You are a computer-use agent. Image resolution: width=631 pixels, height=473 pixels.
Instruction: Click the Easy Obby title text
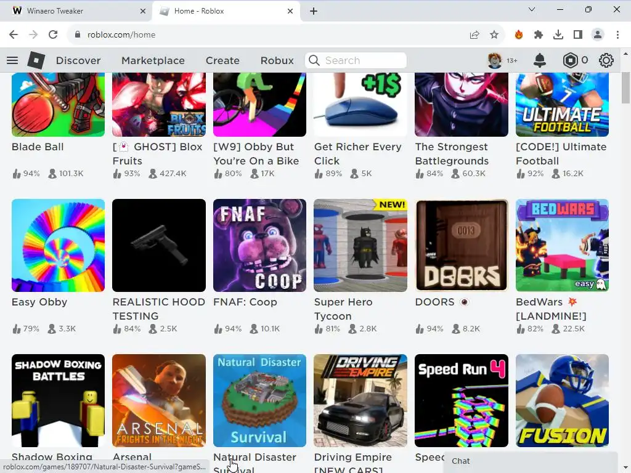pos(39,302)
